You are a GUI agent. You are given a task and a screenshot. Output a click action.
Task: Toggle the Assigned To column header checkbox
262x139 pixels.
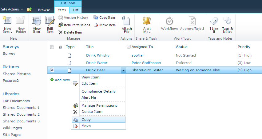tap(129, 47)
